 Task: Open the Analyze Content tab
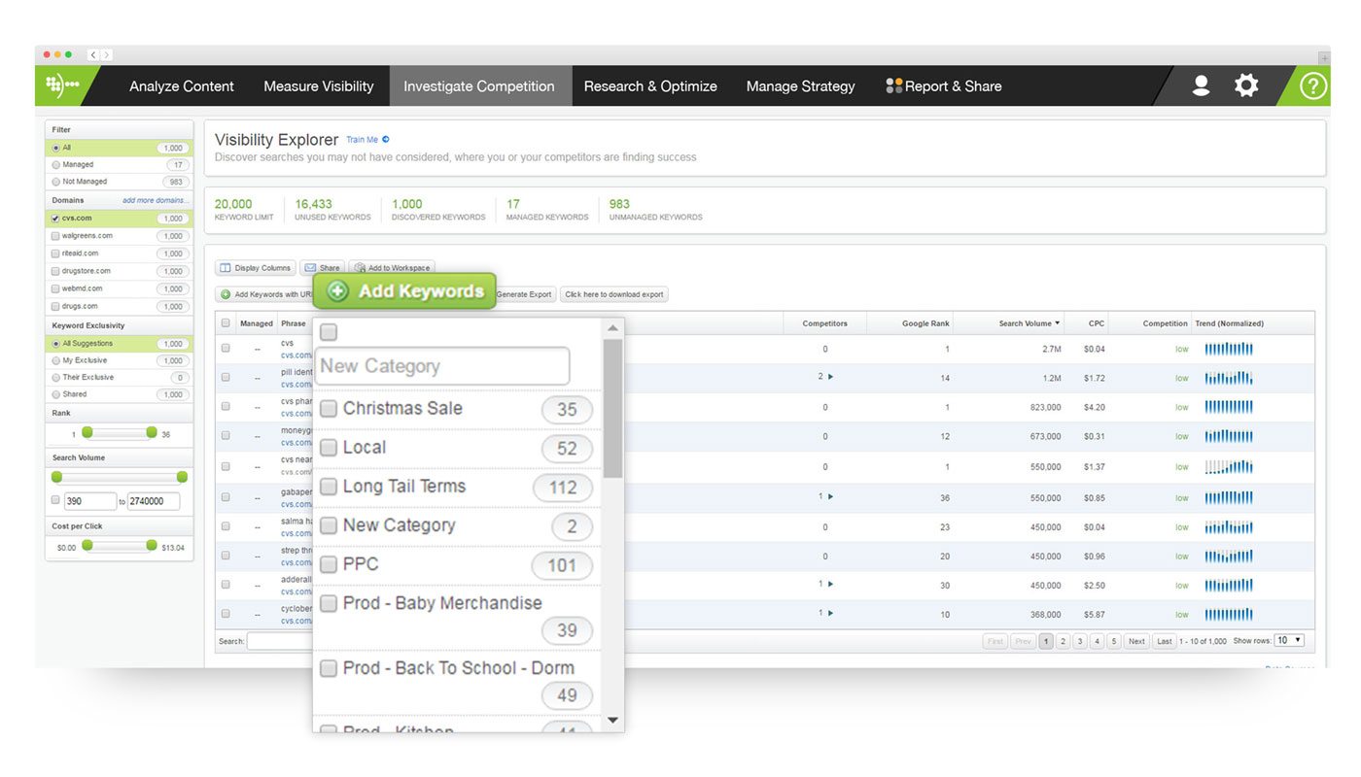click(x=182, y=86)
